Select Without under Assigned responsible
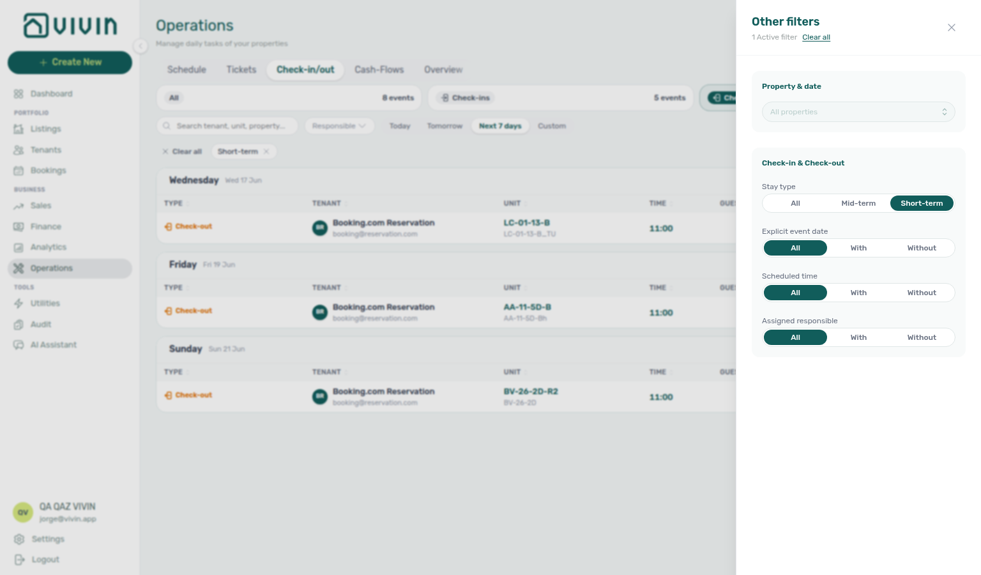The height and width of the screenshot is (575, 981). pos(922,337)
